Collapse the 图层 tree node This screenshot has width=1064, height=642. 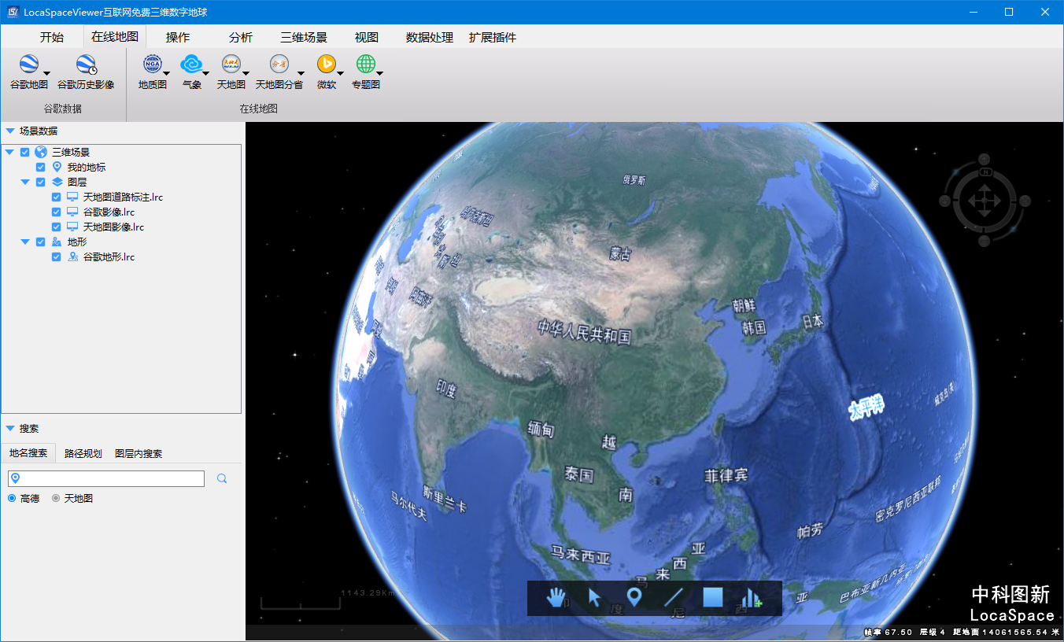click(25, 182)
